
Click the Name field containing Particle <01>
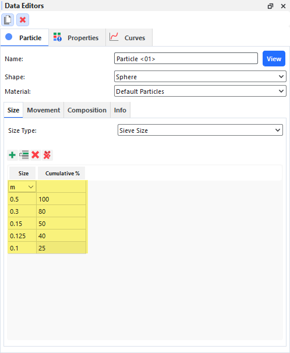pyautogui.click(x=186, y=58)
